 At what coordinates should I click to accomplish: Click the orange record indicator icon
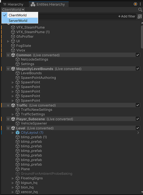click(x=135, y=4)
